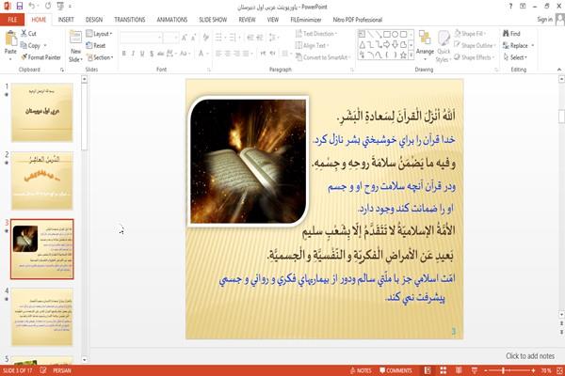Switch to the INSERT tab
The width and height of the screenshot is (565, 376).
coord(66,20)
